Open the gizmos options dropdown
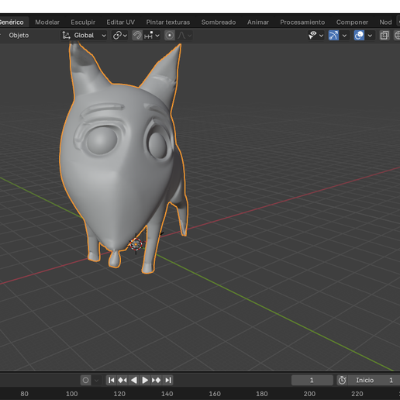 point(344,36)
